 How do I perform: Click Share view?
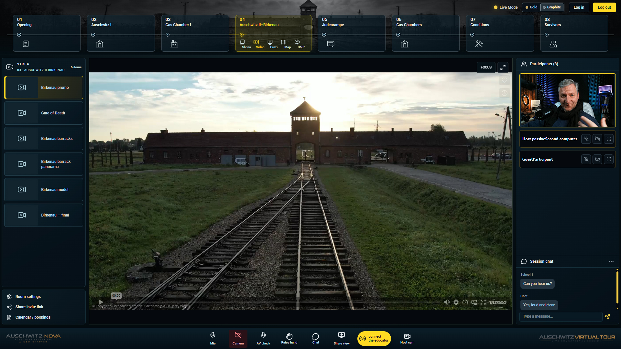(342, 338)
